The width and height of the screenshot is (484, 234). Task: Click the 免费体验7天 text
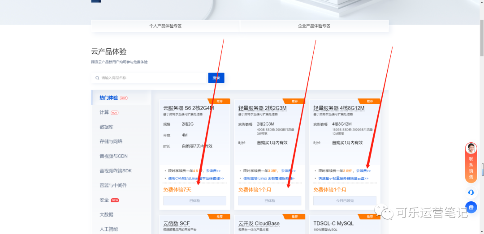[x=177, y=190]
